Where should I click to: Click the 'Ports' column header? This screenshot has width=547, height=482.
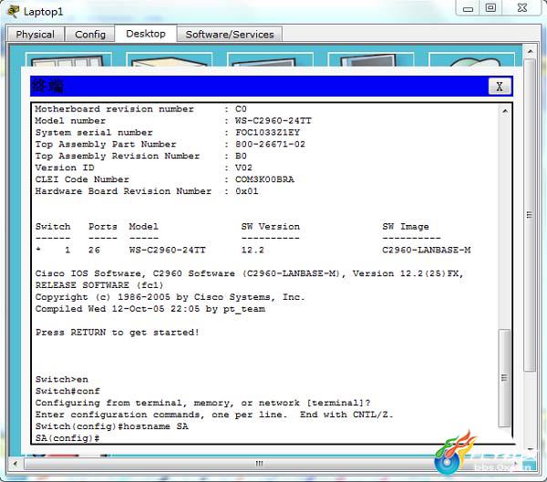pyautogui.click(x=102, y=227)
